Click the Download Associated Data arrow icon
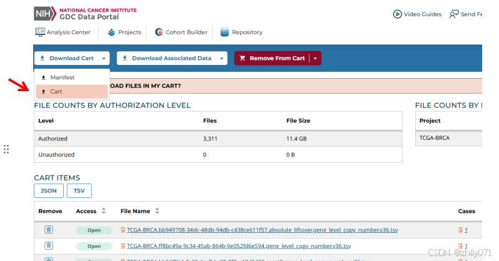The image size is (499, 261). (x=125, y=58)
